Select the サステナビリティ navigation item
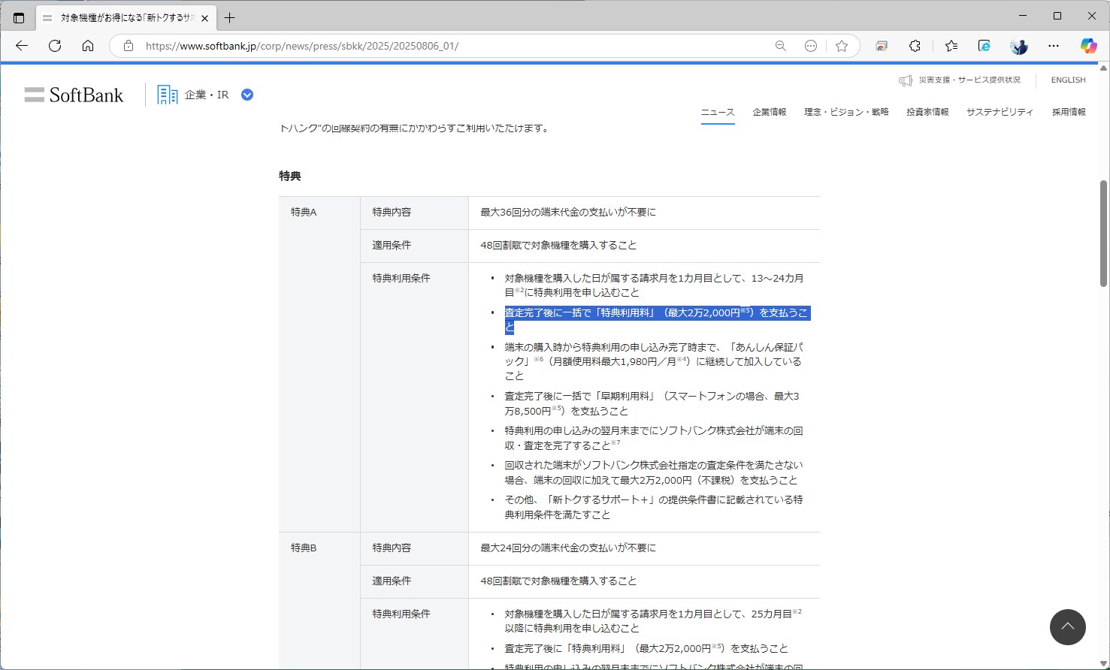 1000,112
